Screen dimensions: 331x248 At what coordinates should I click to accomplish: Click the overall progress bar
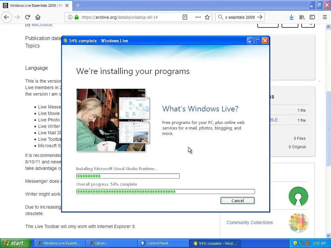(165, 191)
